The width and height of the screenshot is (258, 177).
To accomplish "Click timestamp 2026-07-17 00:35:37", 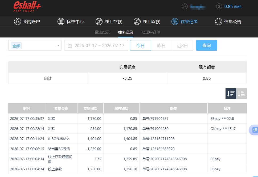I will 27,119.
